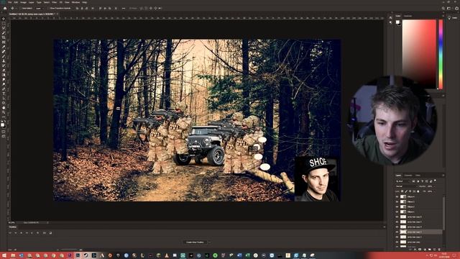Click the trash icon in the Layers panel
460x259 pixels.
point(439,250)
